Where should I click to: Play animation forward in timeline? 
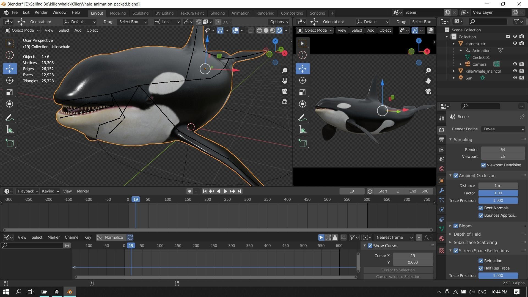[x=226, y=191]
